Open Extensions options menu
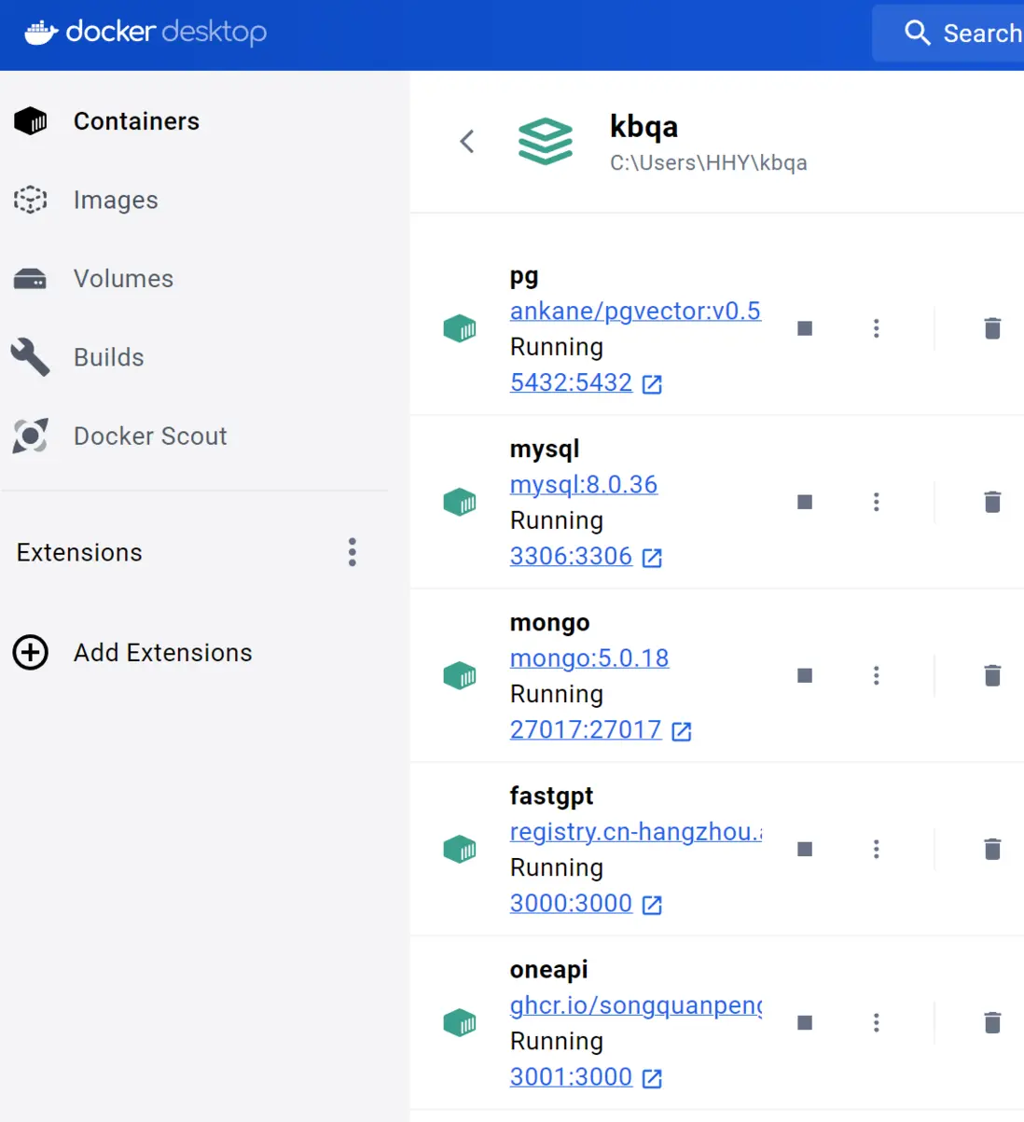The height and width of the screenshot is (1122, 1024). coord(352,552)
